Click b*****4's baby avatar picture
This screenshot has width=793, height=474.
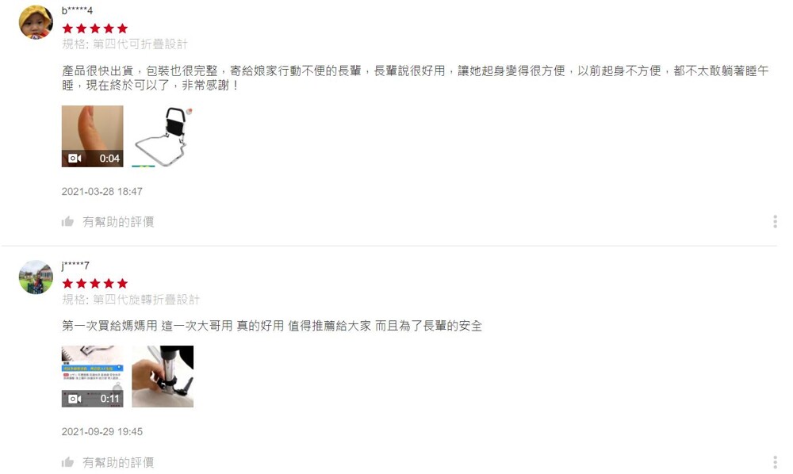tap(36, 21)
